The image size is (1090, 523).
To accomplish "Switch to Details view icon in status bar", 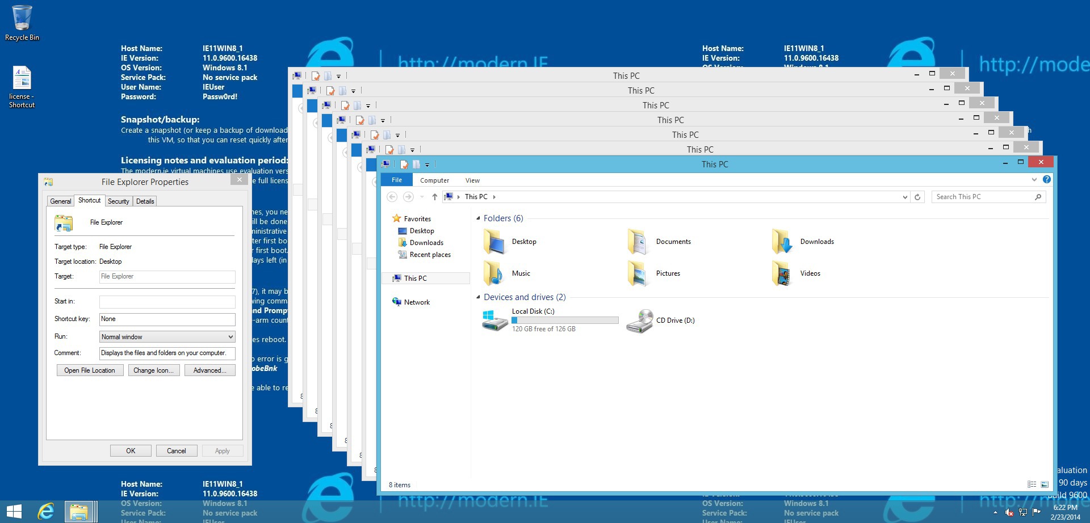I will tap(1032, 484).
